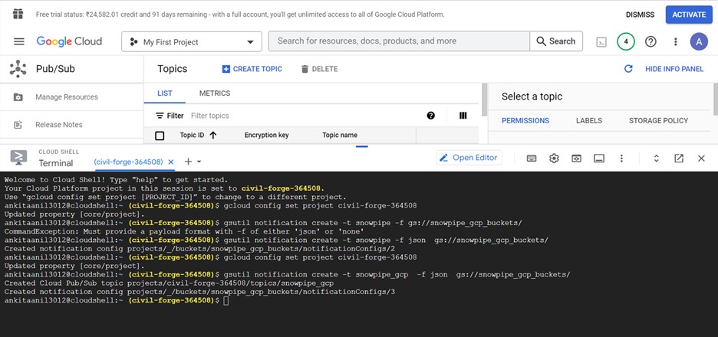Refresh the Topics list
Image resolution: width=718 pixels, height=337 pixels.
click(x=628, y=69)
